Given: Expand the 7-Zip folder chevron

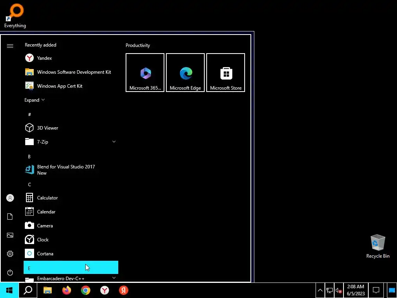Looking at the screenshot, I should coord(114,142).
